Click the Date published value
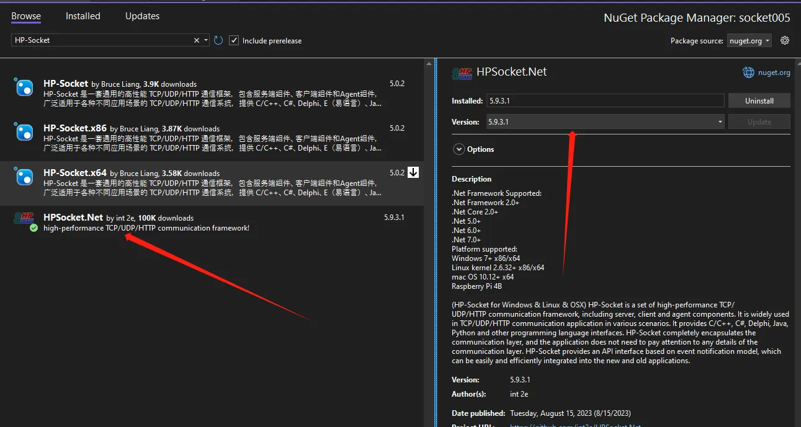 [x=570, y=413]
